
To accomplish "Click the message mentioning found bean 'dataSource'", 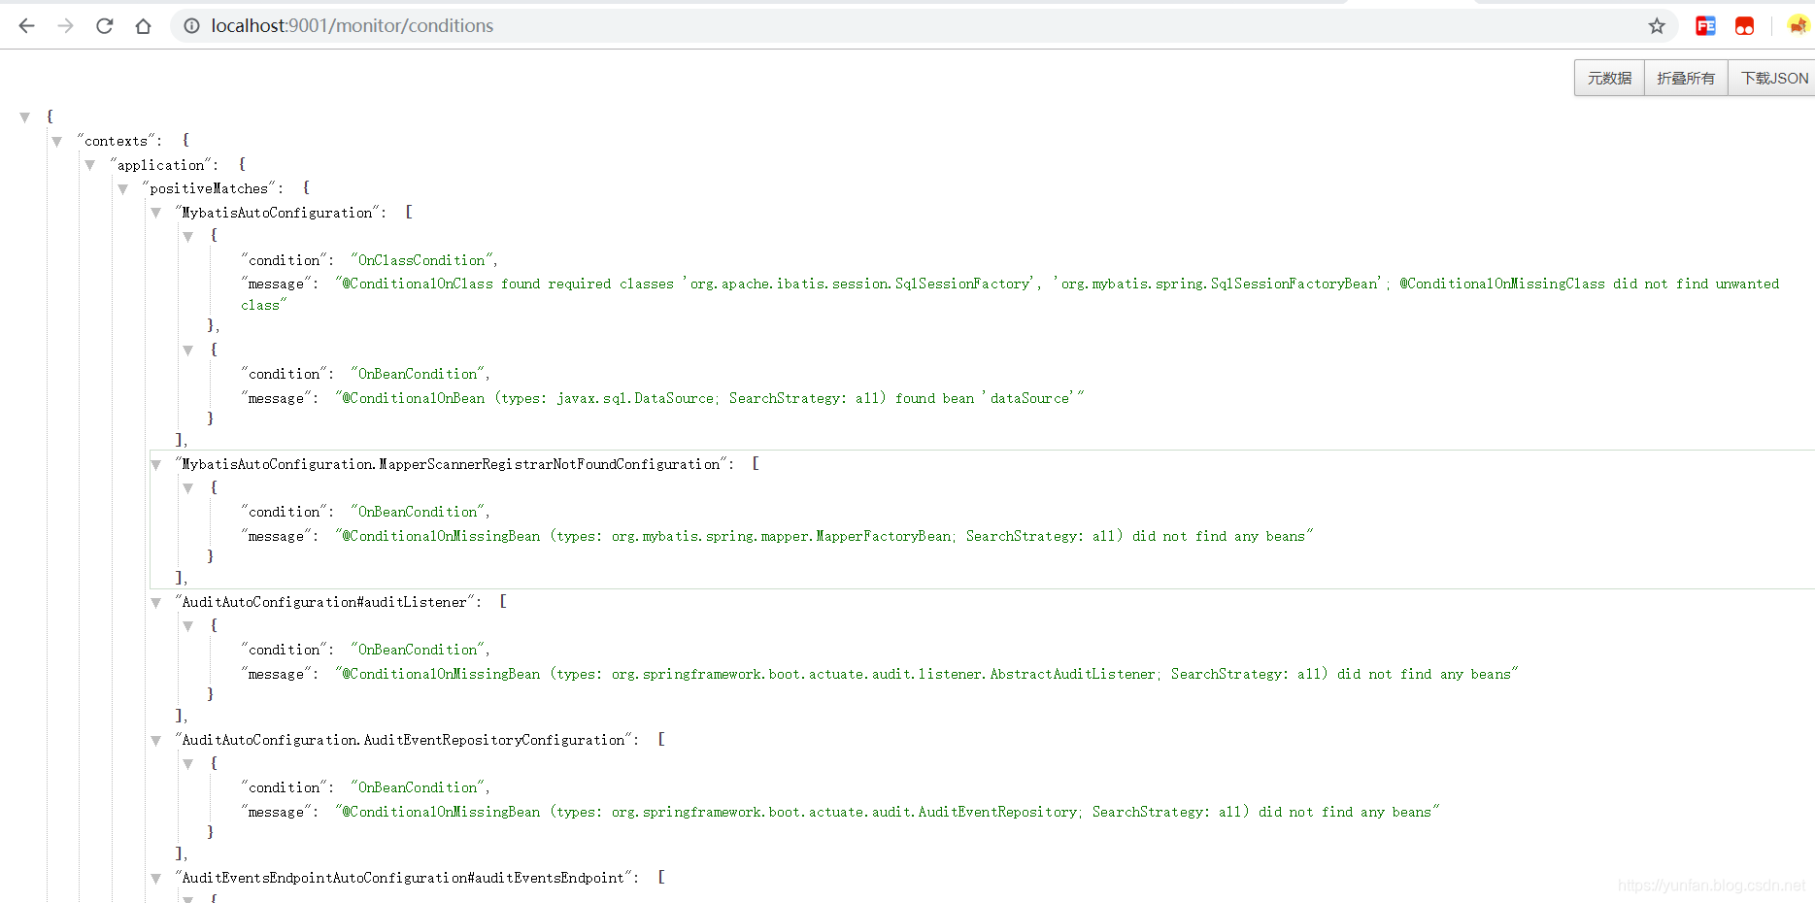I will coord(709,398).
